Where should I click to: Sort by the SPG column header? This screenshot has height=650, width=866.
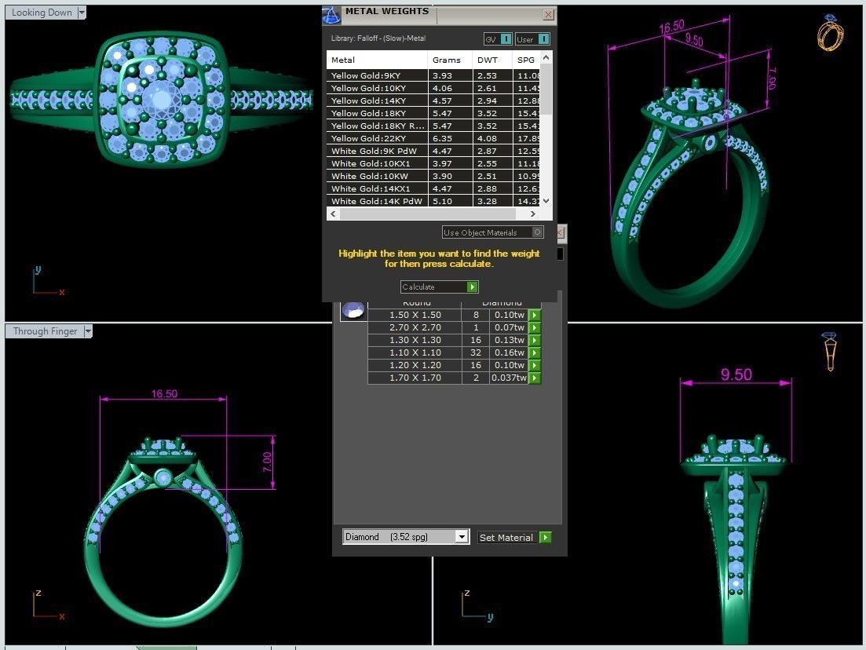[x=526, y=60]
